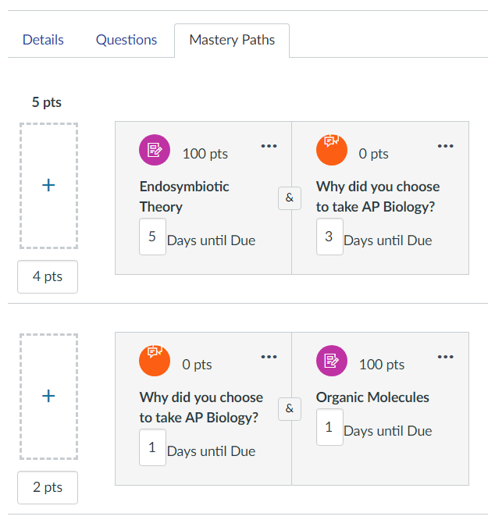Select the Mastery Paths tab
The height and width of the screenshot is (520, 488).
point(232,40)
